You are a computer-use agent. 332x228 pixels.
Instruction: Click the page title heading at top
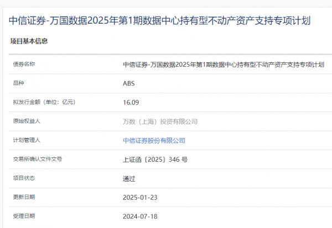(x=160, y=21)
